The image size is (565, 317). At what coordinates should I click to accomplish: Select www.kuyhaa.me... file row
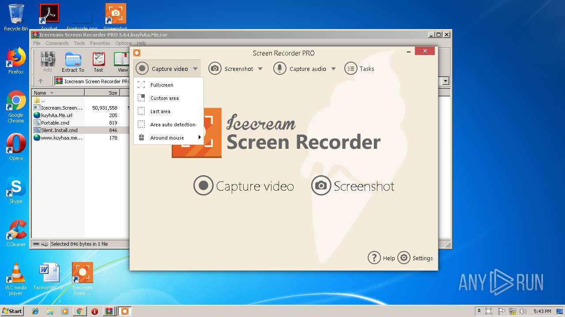pyautogui.click(x=80, y=138)
